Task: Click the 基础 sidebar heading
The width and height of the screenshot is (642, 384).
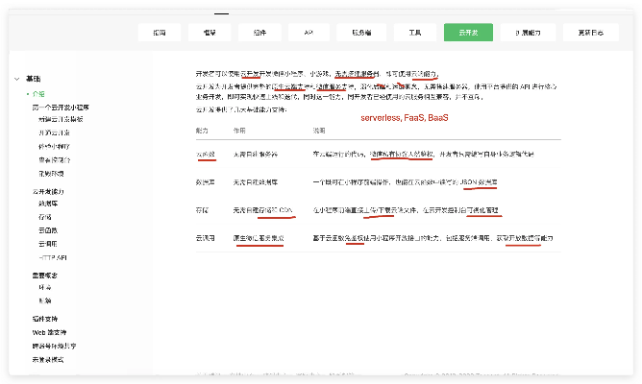Action: (x=34, y=79)
